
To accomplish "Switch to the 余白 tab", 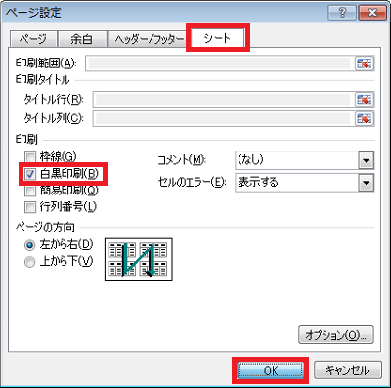I will coord(82,39).
